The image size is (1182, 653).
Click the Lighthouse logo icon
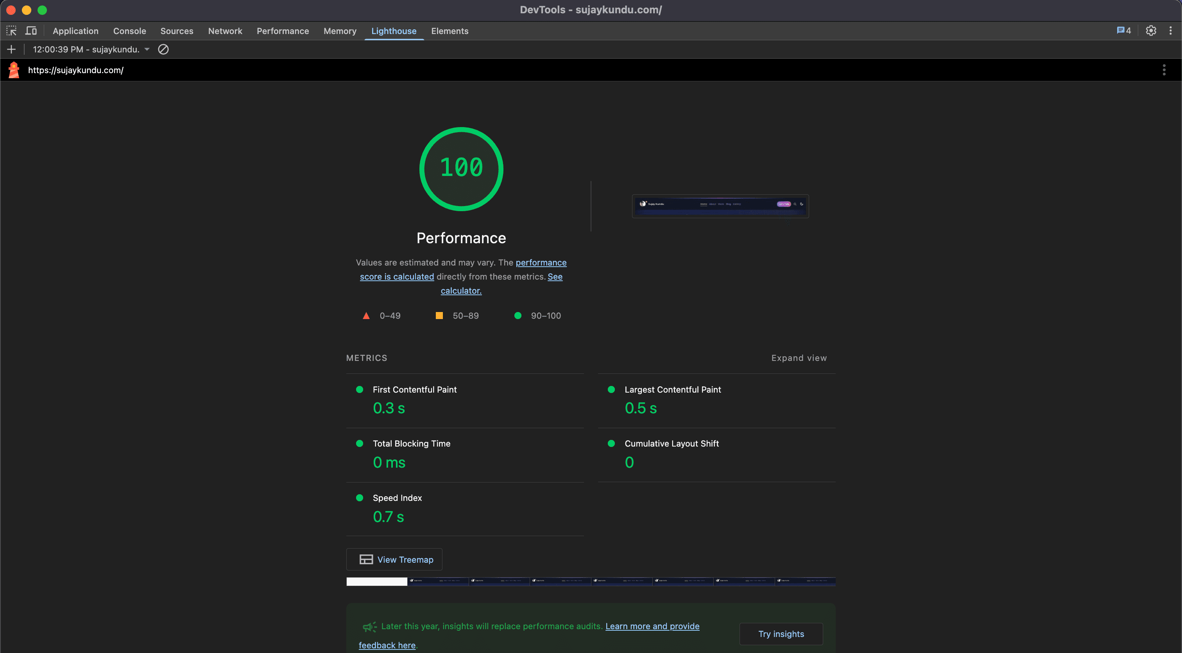click(14, 70)
